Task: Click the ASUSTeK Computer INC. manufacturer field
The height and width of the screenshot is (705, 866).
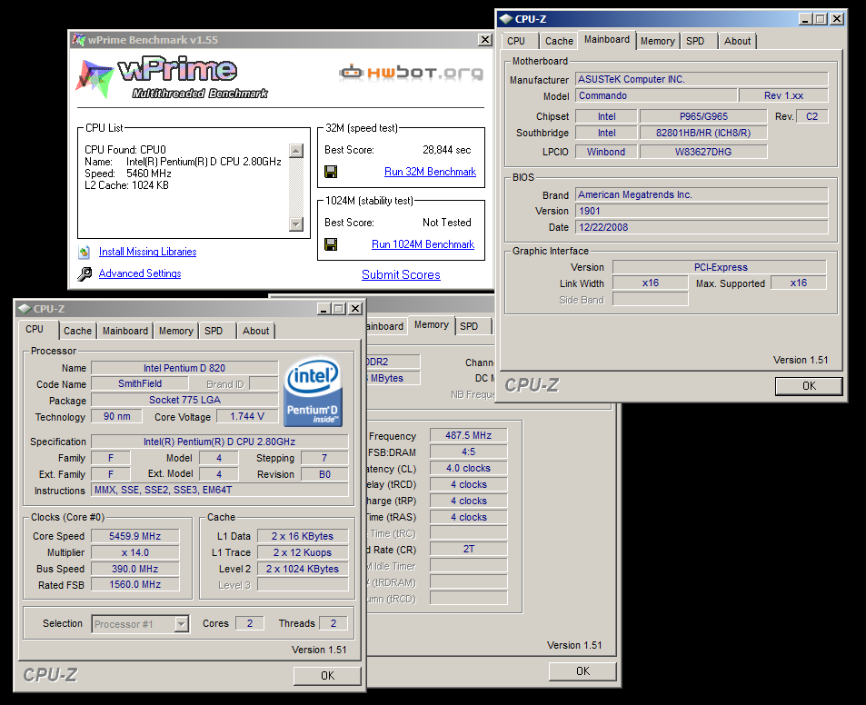Action: pos(702,80)
